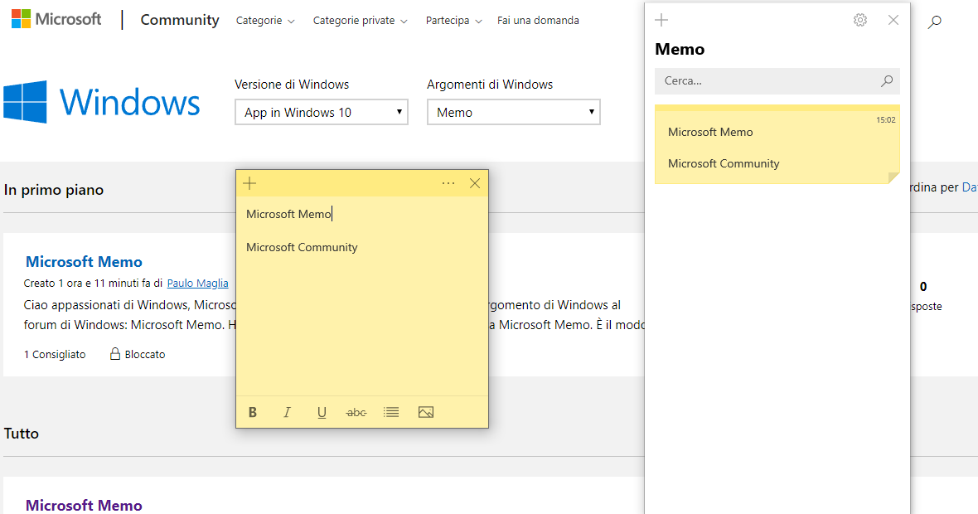Open the note options menu (three dots)

click(x=448, y=183)
